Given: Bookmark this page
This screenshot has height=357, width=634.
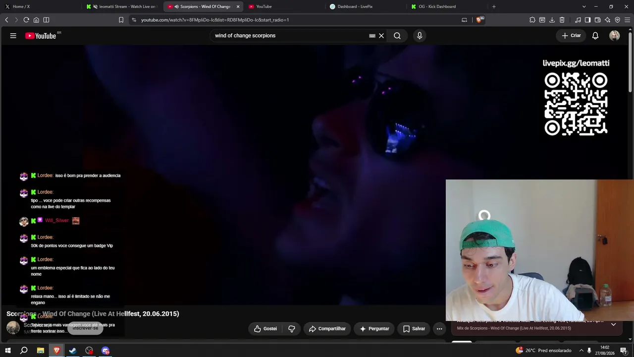Looking at the screenshot, I should 121,20.
